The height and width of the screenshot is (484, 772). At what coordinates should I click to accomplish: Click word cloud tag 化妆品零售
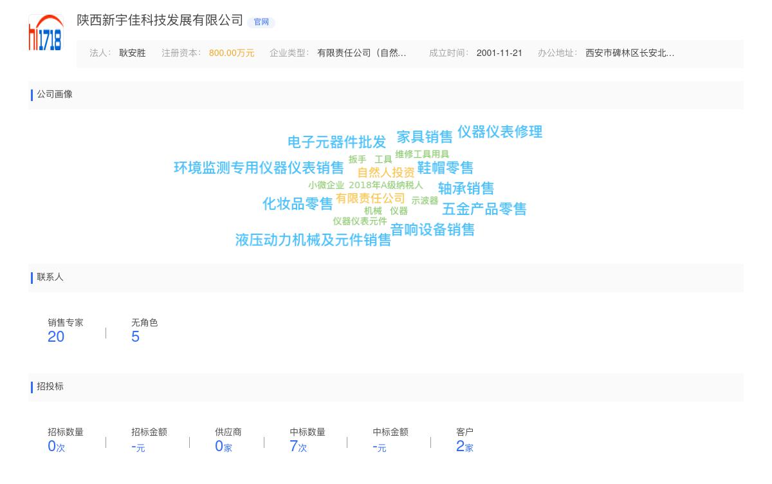tap(298, 204)
